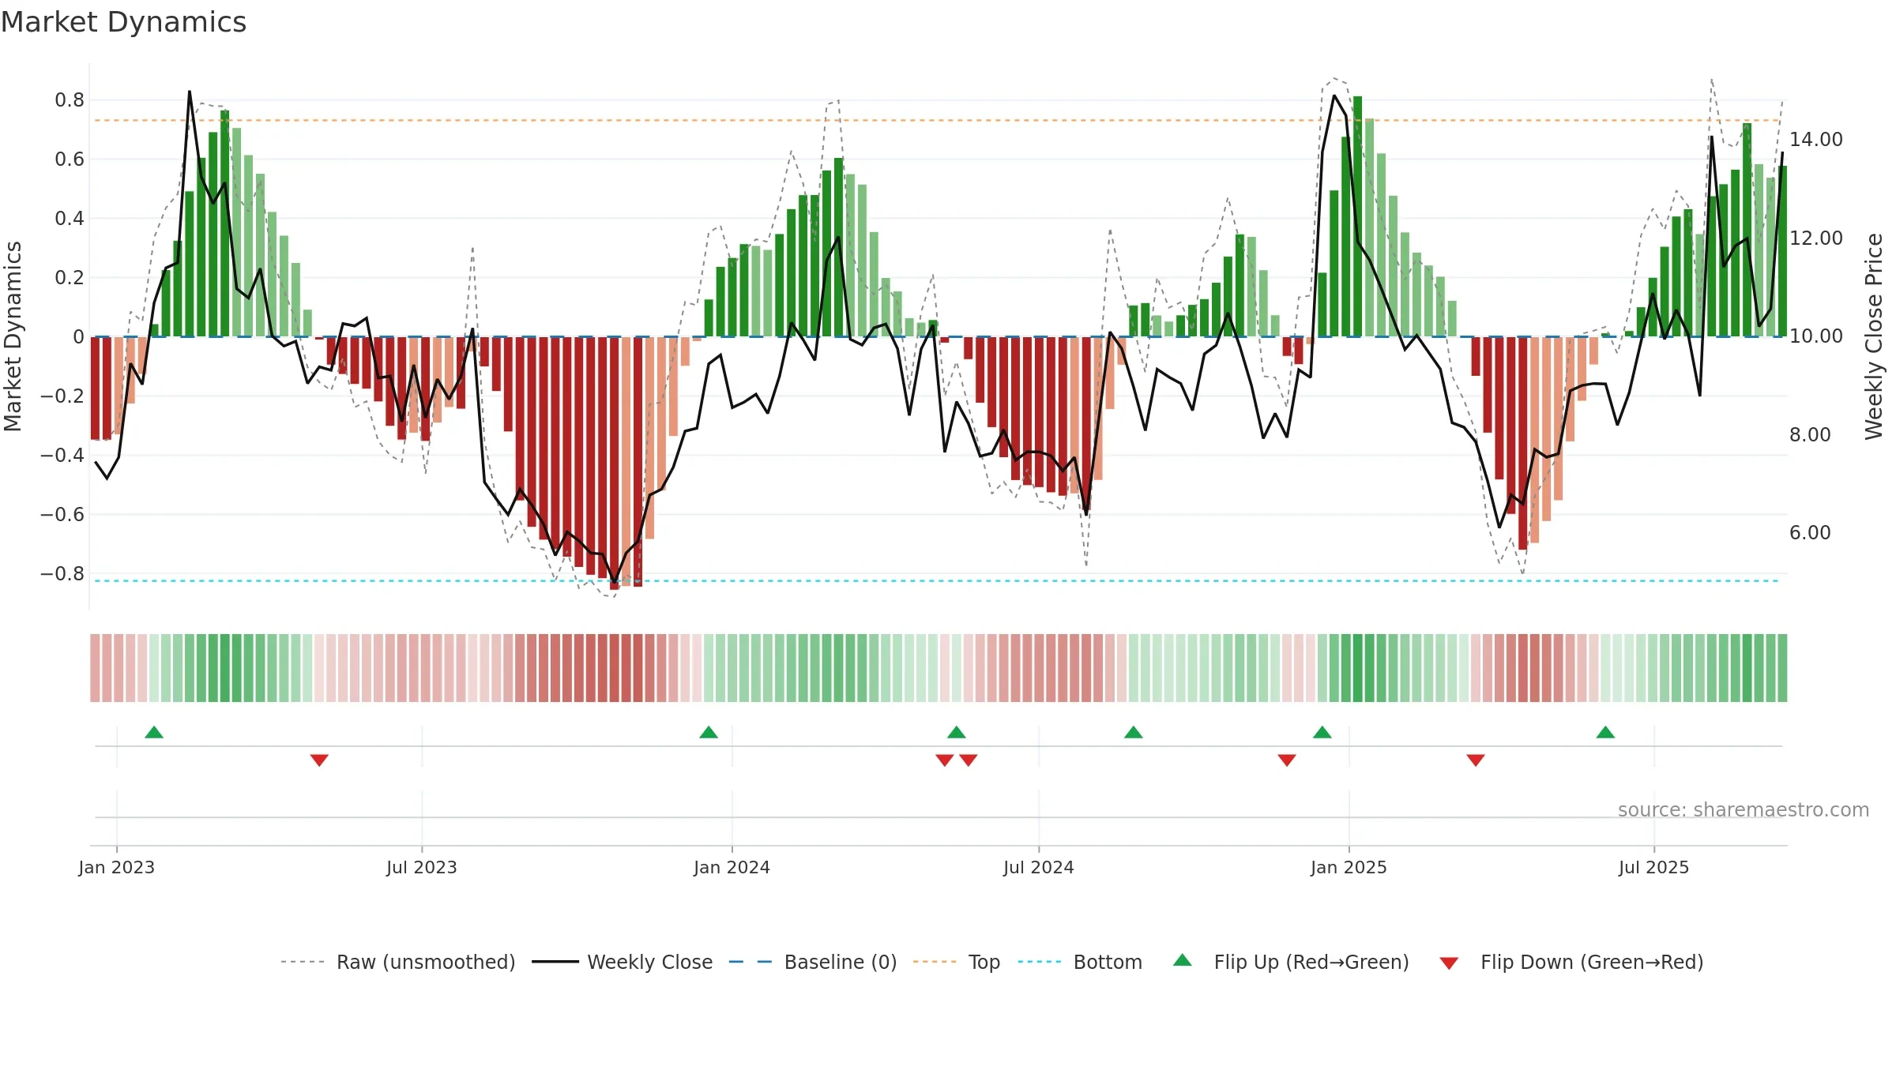Click the 0.2 tick on the left axis

70,278
